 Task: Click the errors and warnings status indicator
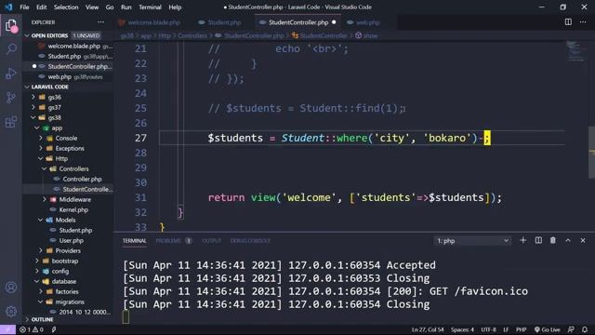[32, 329]
